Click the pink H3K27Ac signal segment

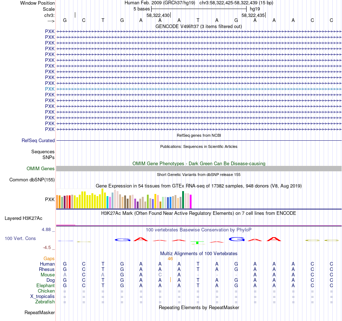(x=66, y=225)
